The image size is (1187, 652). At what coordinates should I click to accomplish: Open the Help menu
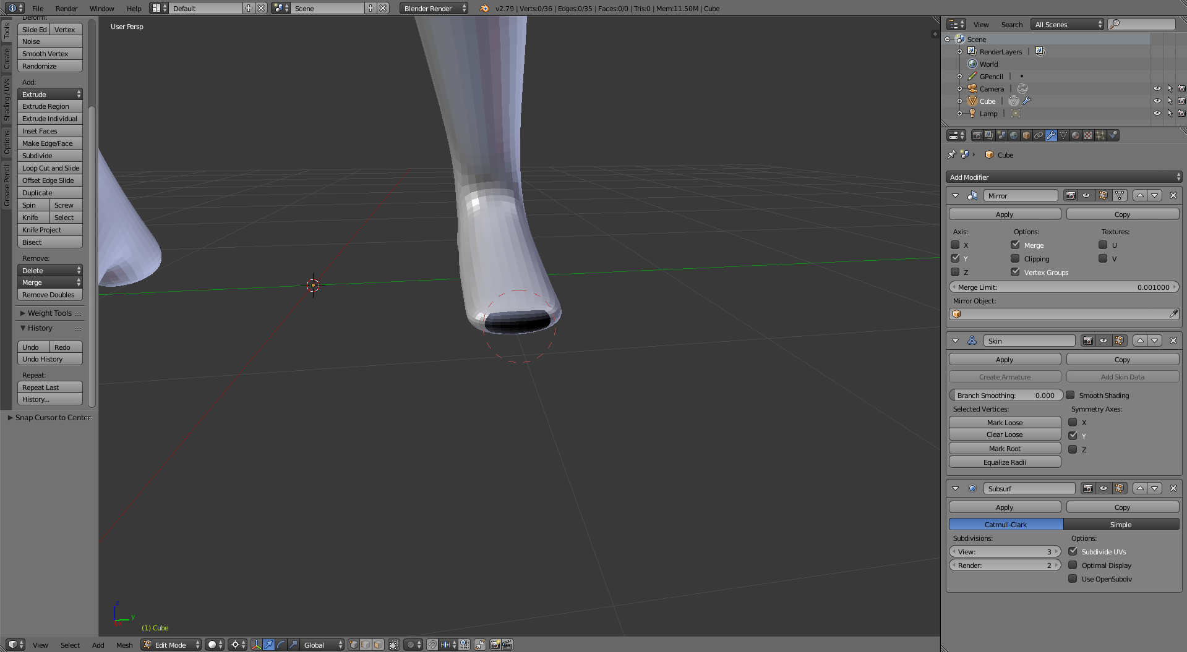pos(134,8)
